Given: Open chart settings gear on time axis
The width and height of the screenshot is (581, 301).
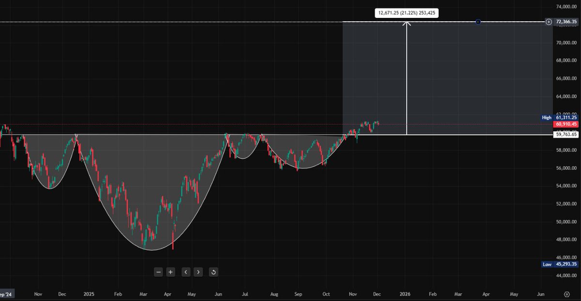Looking at the screenshot, I should point(566,294).
